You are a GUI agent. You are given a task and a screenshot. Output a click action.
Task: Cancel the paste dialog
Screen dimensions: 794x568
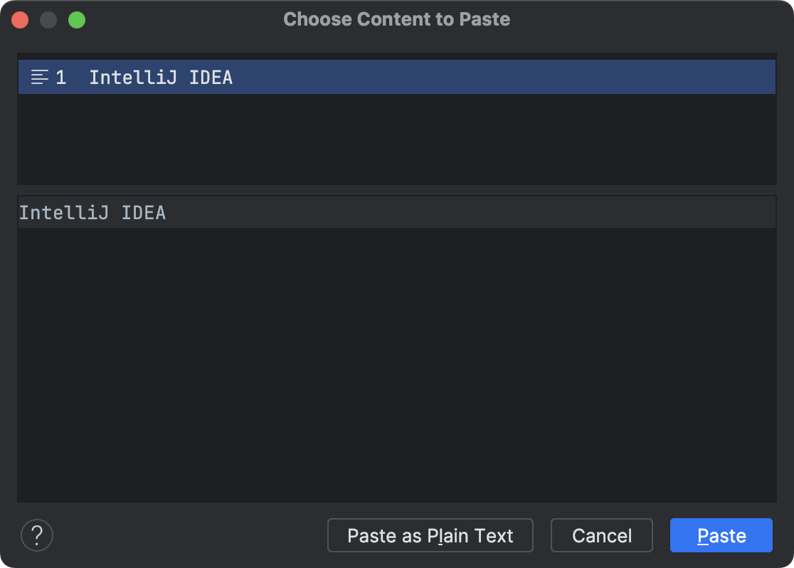click(x=601, y=535)
